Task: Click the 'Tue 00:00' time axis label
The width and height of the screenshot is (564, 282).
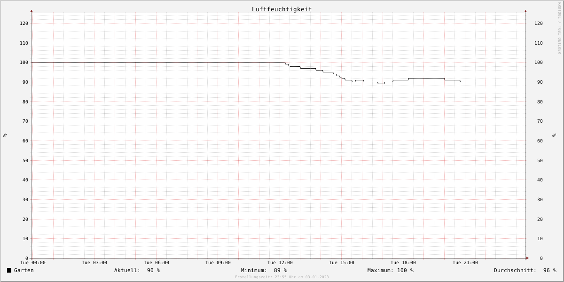Action: tap(33, 263)
